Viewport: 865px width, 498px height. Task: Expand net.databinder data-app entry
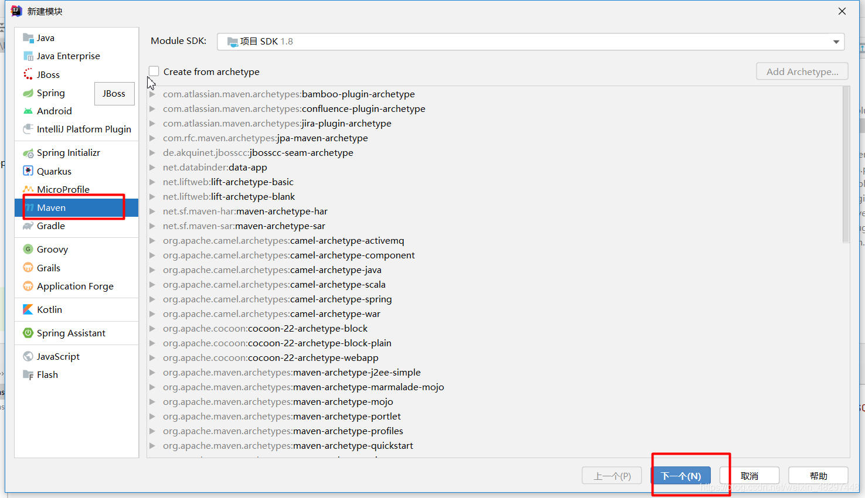(152, 168)
